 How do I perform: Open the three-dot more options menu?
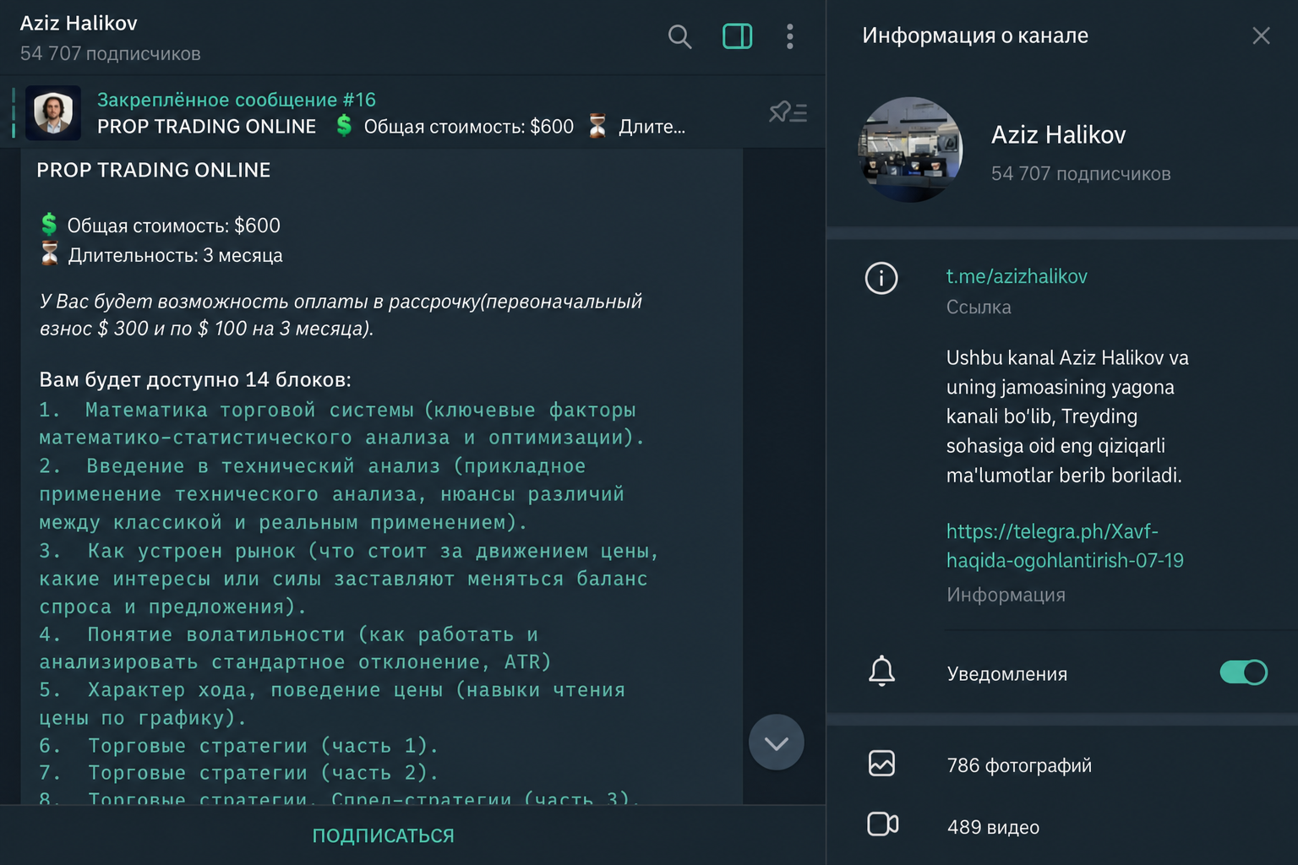pyautogui.click(x=790, y=36)
